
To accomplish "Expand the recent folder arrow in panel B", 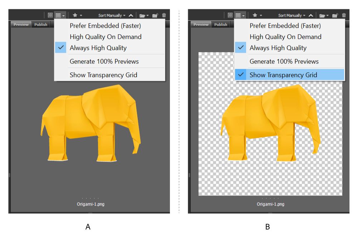I will pos(327,15).
